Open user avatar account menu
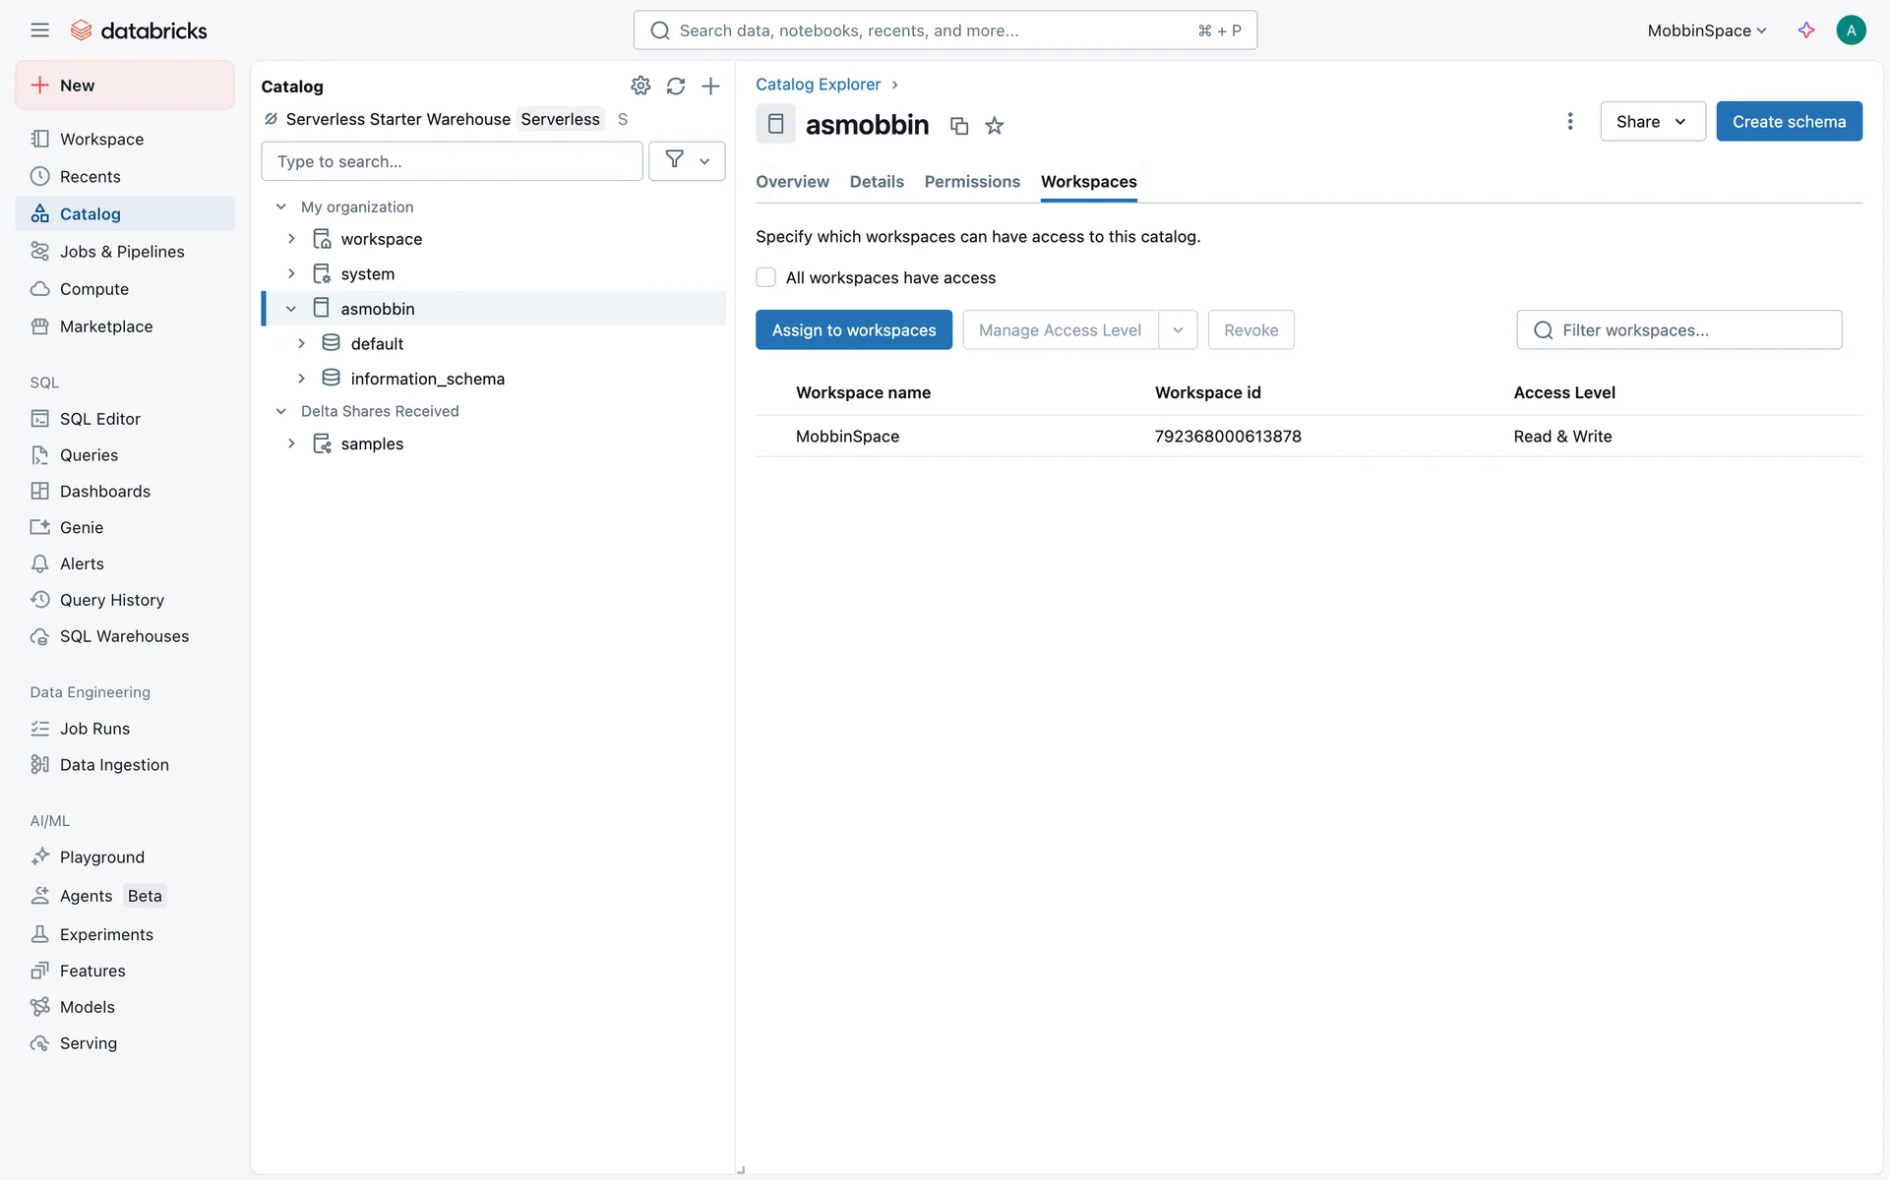Screen dimensions: 1889x1180 (x=1851, y=30)
